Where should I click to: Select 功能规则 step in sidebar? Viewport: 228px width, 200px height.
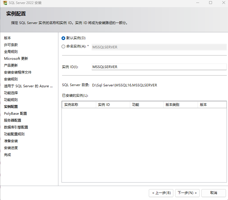(11, 100)
